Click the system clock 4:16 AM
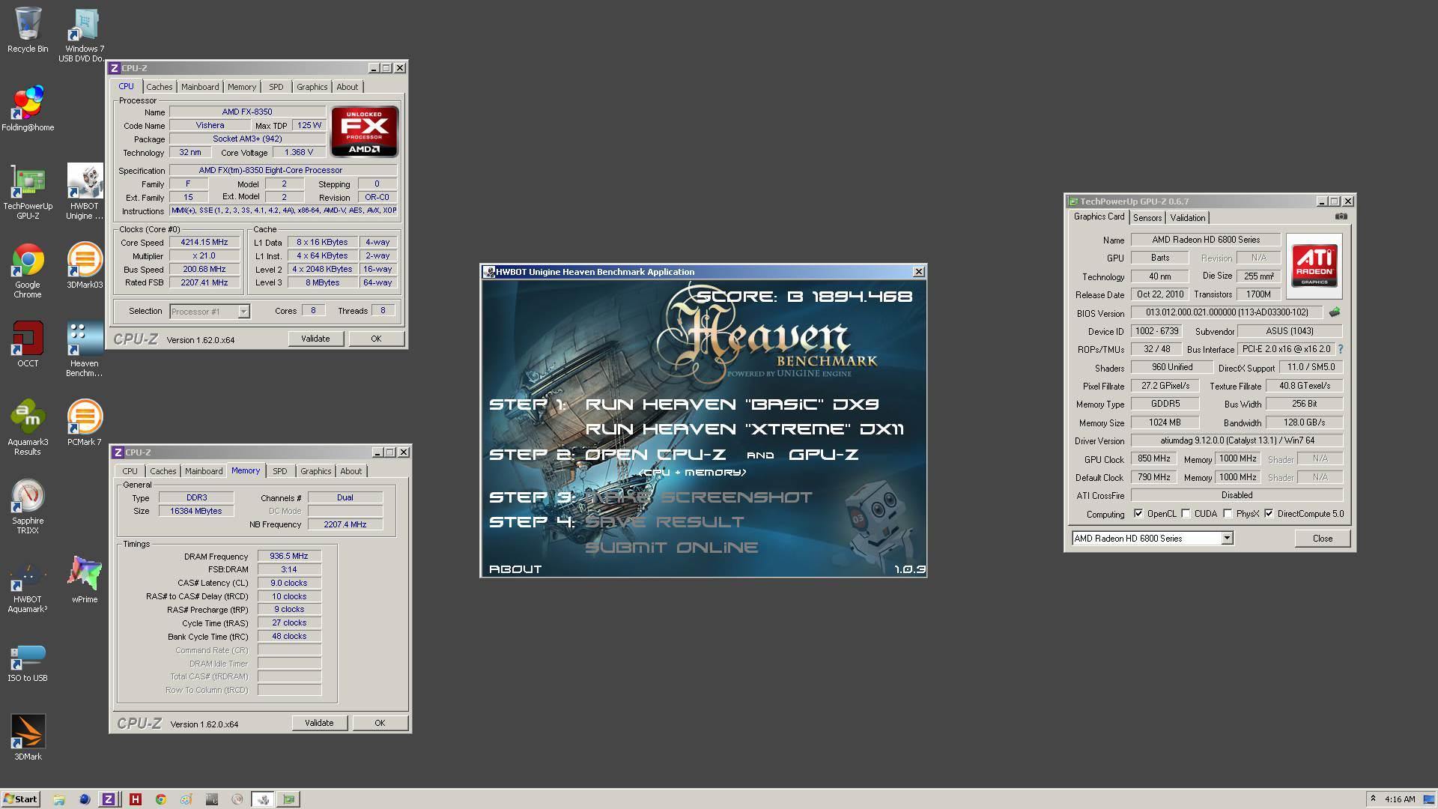 click(1400, 799)
